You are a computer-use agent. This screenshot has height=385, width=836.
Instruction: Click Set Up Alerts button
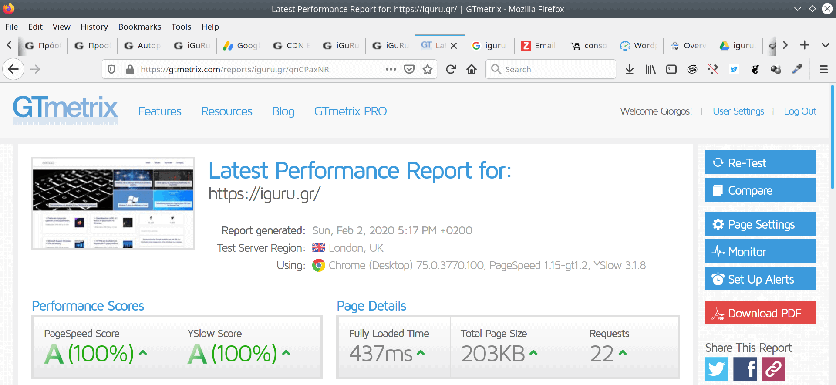[x=760, y=279]
